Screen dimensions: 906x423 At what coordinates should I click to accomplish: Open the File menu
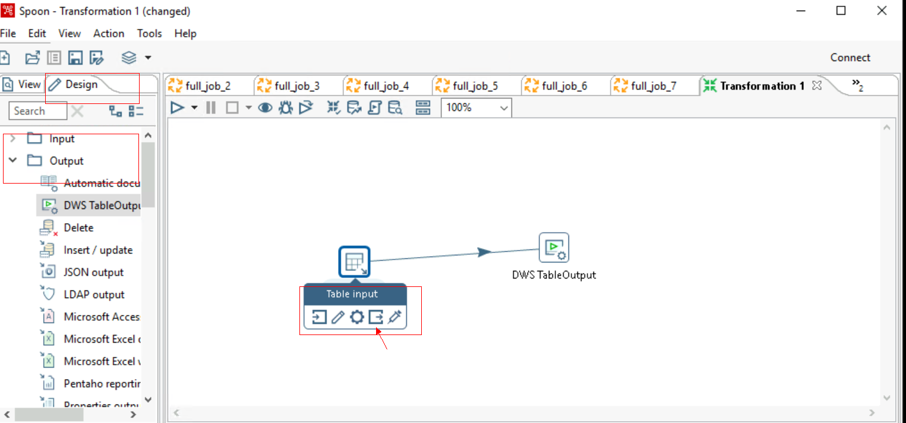coord(8,33)
